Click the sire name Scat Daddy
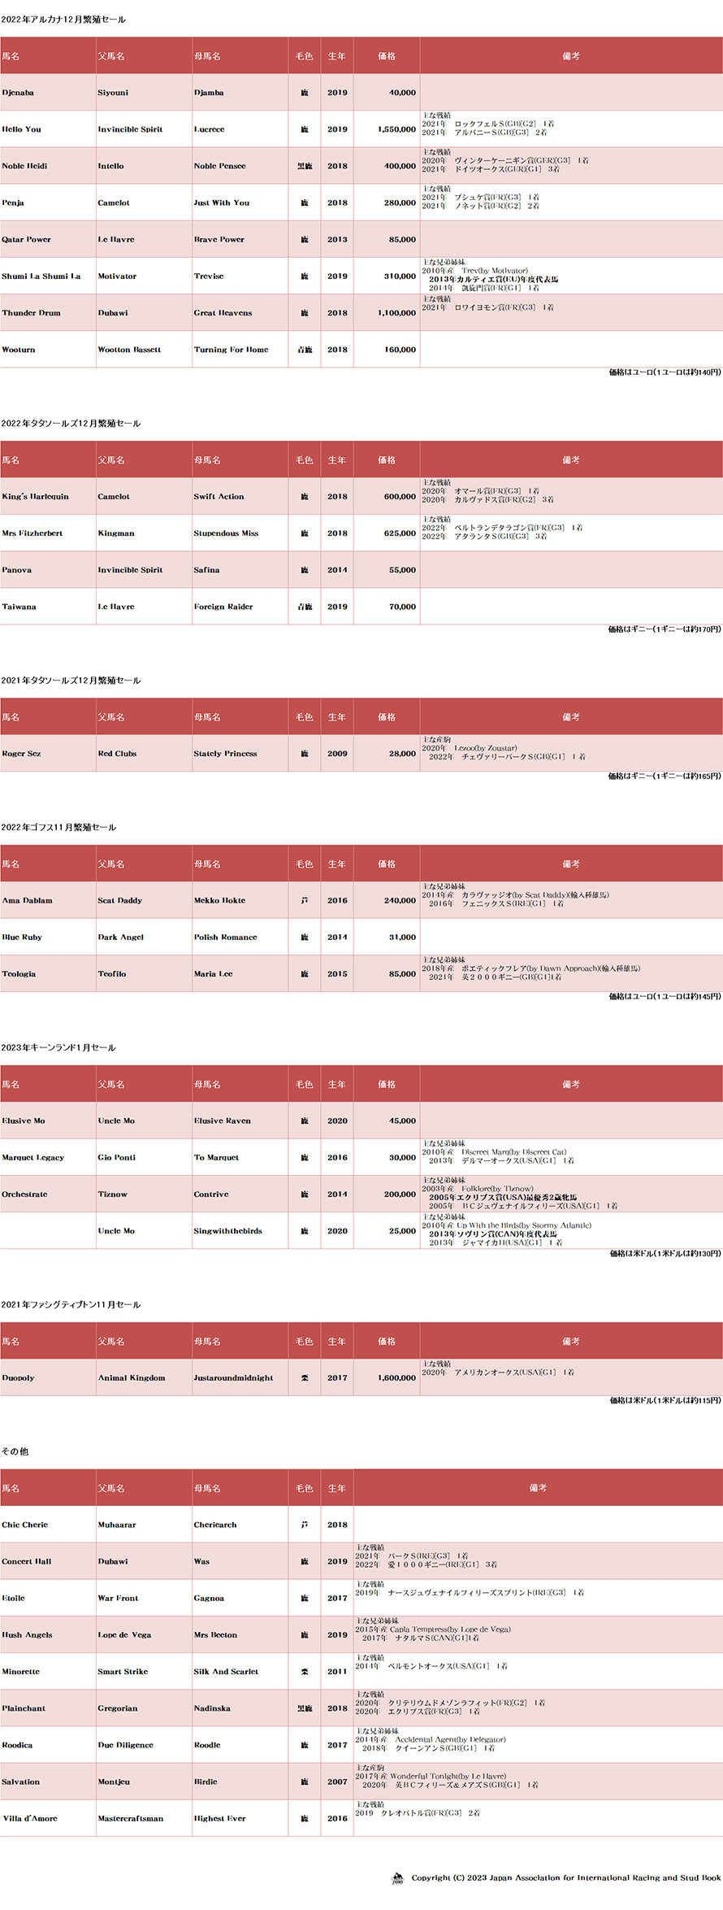 tap(119, 901)
